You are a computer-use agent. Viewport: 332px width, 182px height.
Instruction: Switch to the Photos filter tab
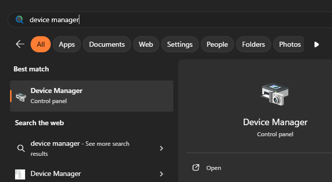(289, 44)
